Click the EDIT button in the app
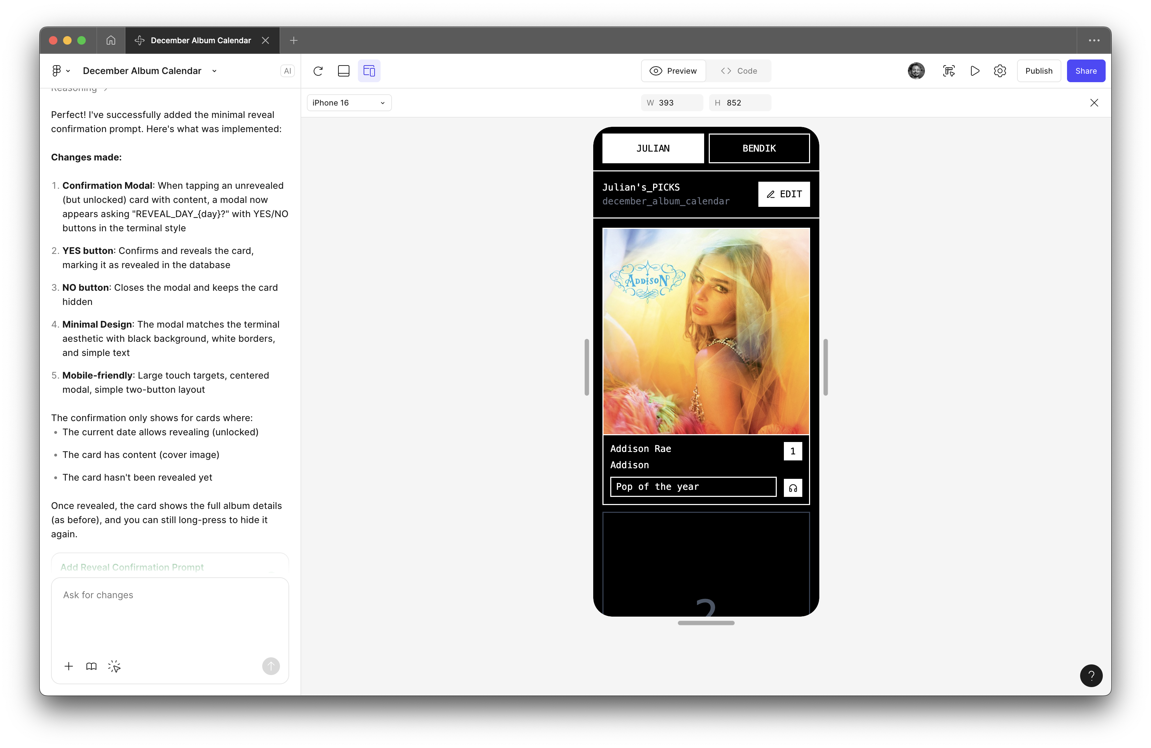 [x=784, y=194]
